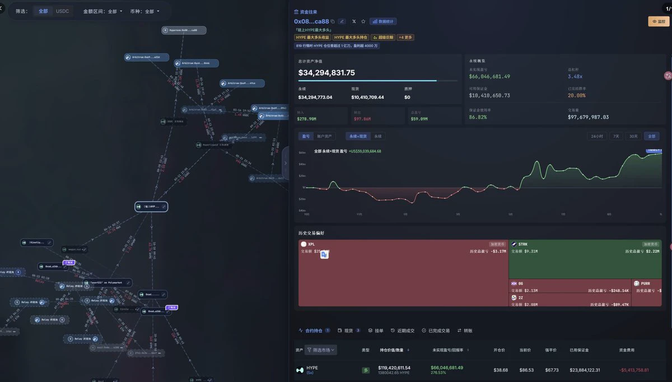Select the USDC node in graph

174,121
